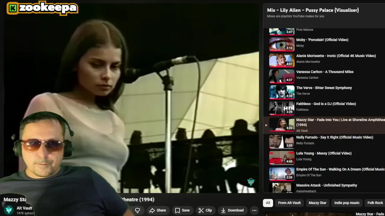Open Nelly Furtado Say It Right thumbnail
385x216 pixels.
click(x=282, y=142)
